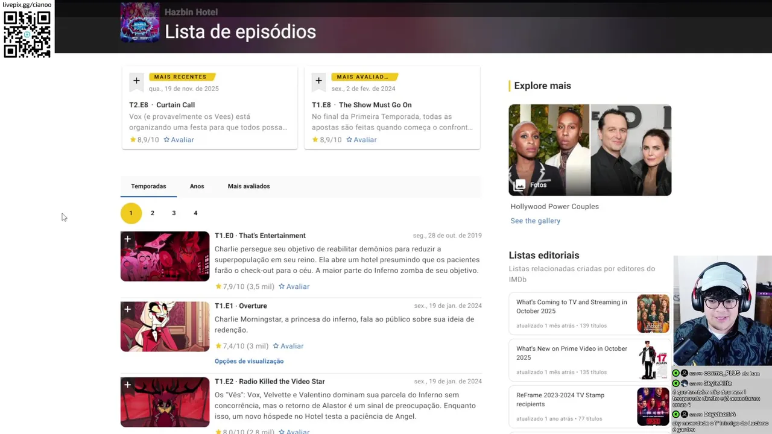The height and width of the screenshot is (434, 772).
Task: Click Overture date 'sex., 19 de jan. de 2024'
Action: [448, 306]
